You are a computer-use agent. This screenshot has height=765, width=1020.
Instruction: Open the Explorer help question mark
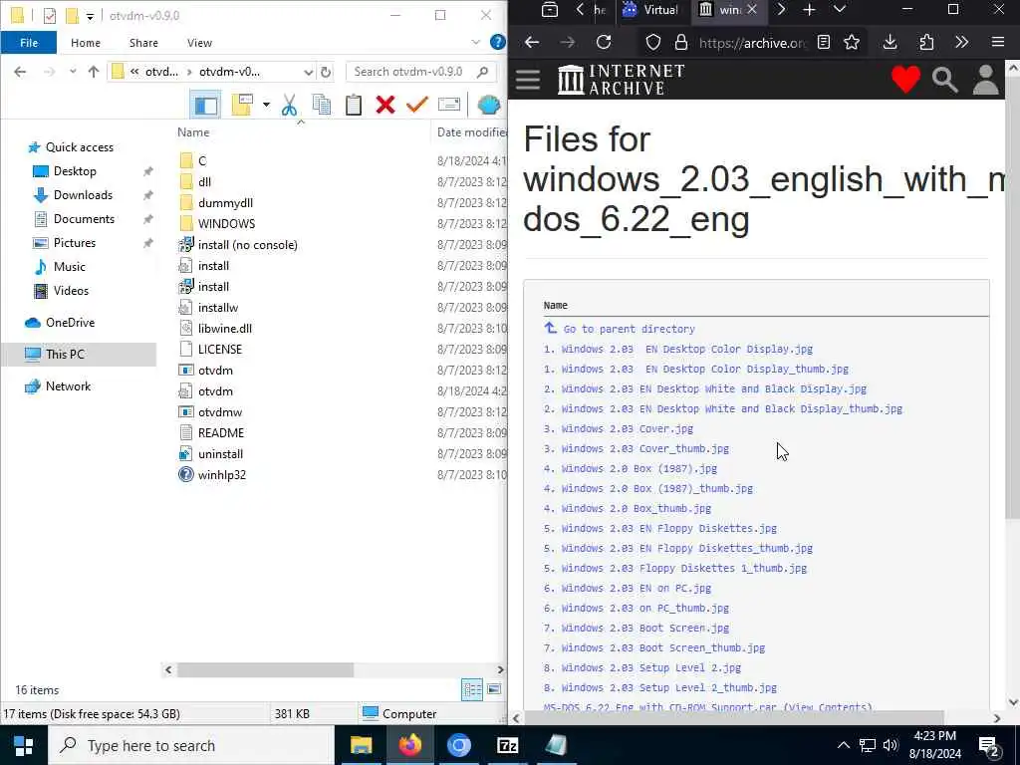(x=498, y=42)
